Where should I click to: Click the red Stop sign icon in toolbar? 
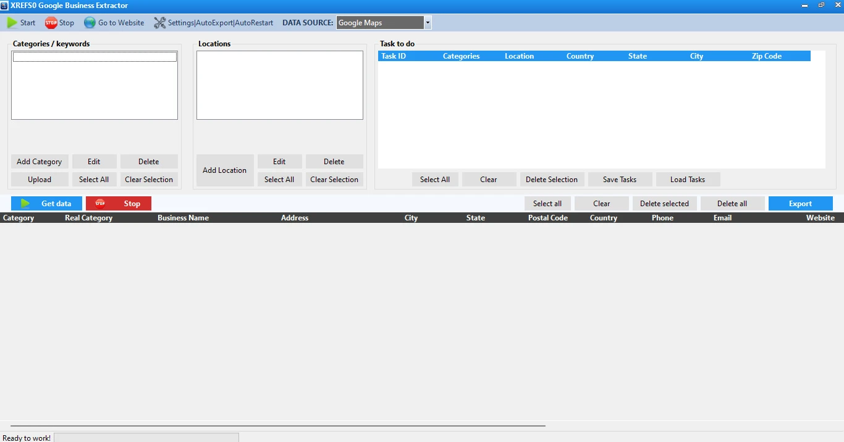tap(51, 23)
